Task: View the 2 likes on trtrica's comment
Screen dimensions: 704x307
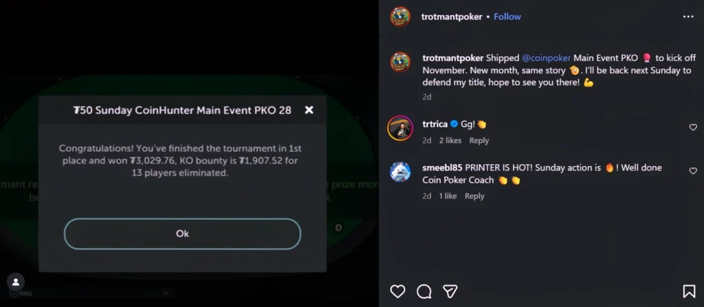Action: [450, 141]
